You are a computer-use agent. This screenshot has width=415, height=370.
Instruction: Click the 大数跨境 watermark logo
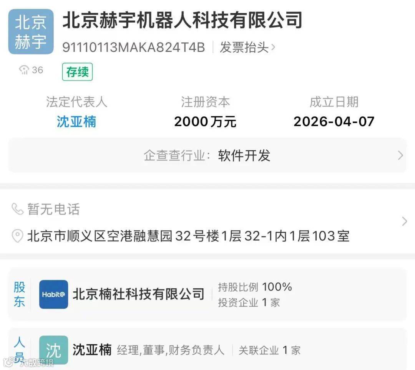pyautogui.click(x=28, y=362)
